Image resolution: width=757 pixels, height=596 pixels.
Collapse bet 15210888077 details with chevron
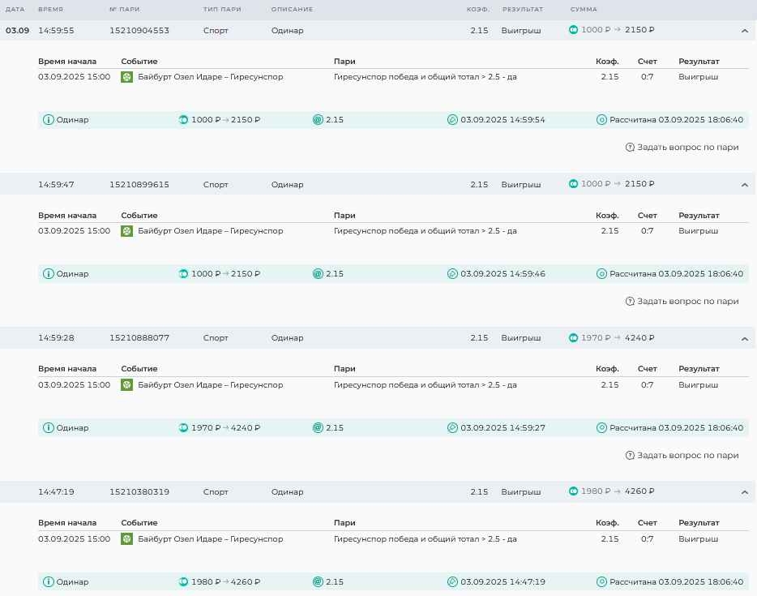pos(745,339)
